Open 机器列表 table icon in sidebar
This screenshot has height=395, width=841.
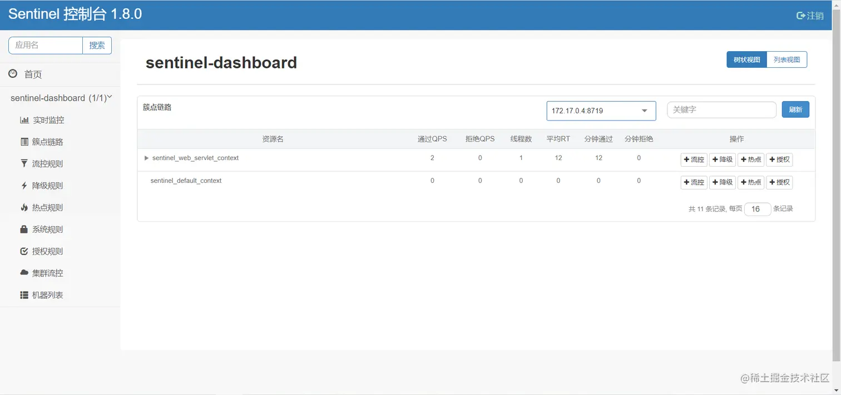(x=24, y=295)
